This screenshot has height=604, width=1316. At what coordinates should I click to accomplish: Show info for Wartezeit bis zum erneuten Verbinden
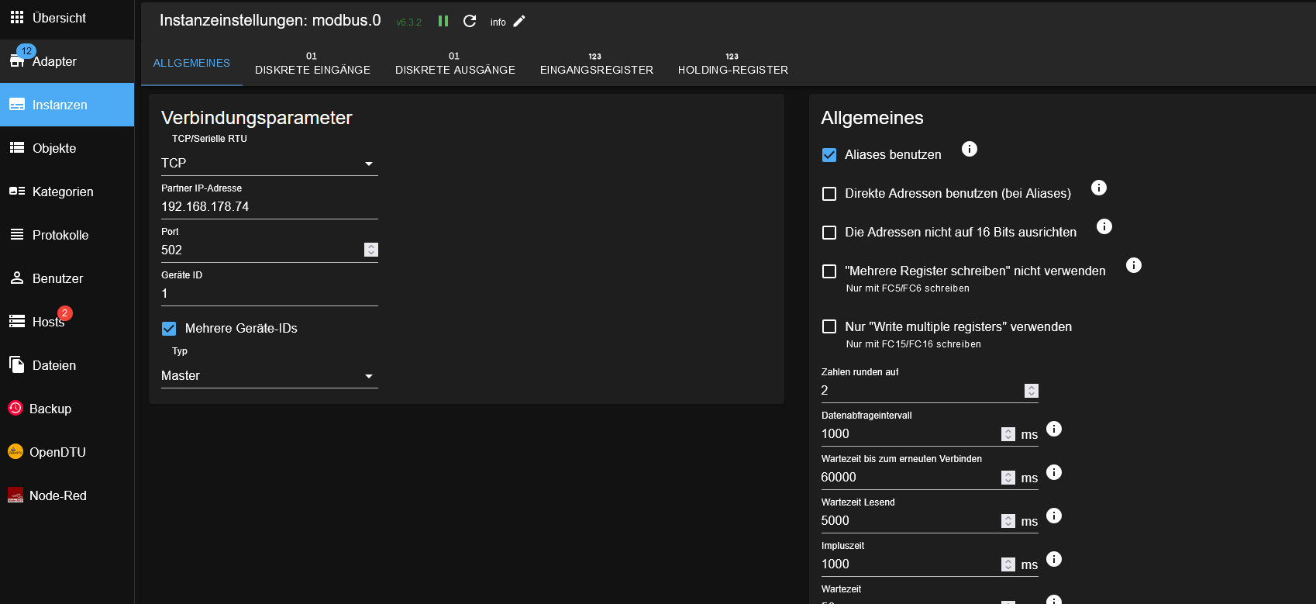1054,472
